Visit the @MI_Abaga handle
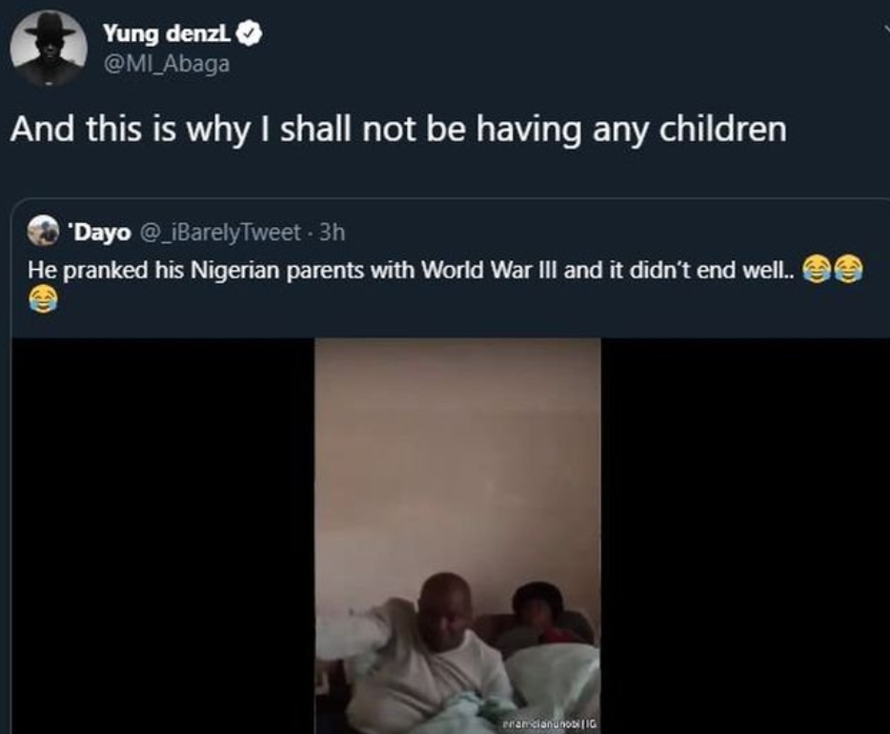 tap(167, 64)
